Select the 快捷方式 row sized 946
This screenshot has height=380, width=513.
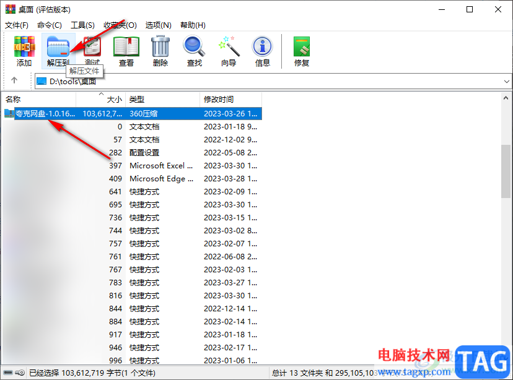point(133,348)
